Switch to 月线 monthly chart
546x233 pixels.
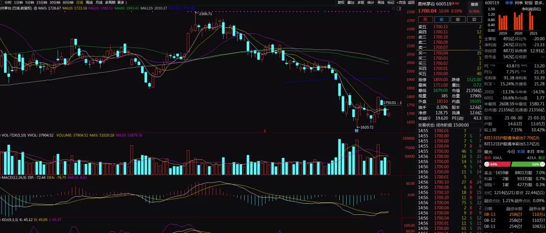[99, 3]
